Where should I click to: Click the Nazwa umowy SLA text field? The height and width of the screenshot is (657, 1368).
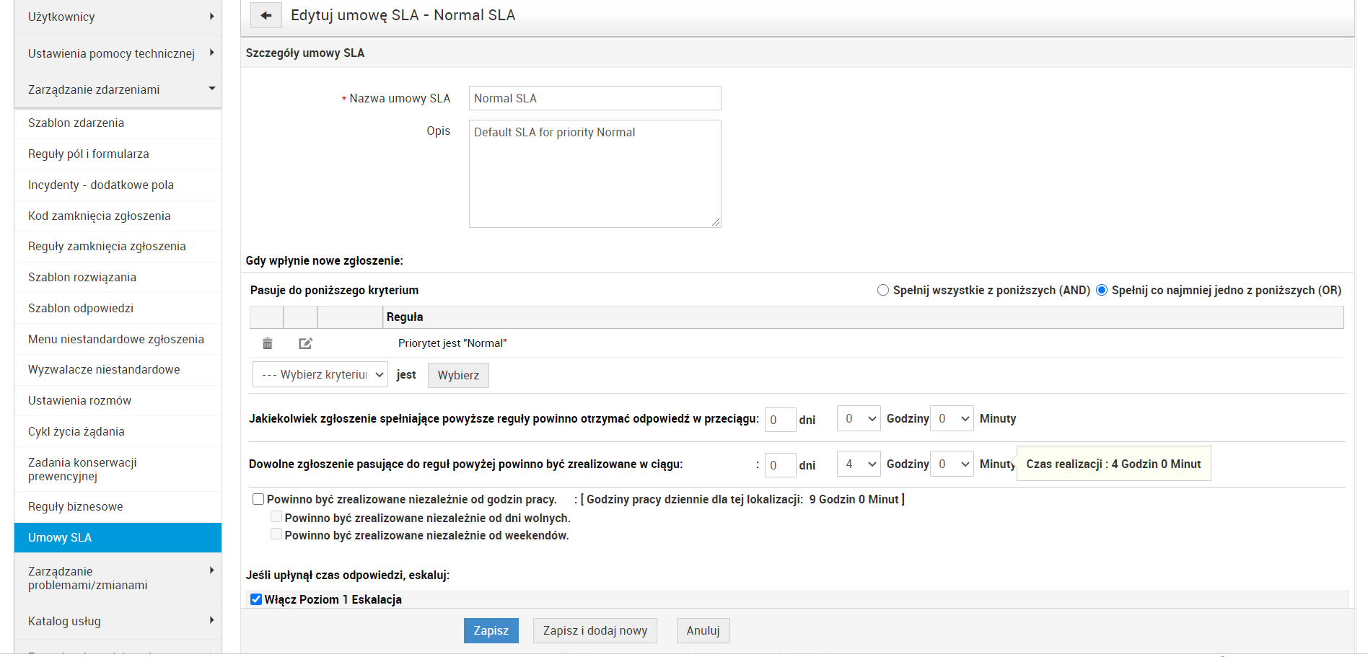pyautogui.click(x=595, y=98)
